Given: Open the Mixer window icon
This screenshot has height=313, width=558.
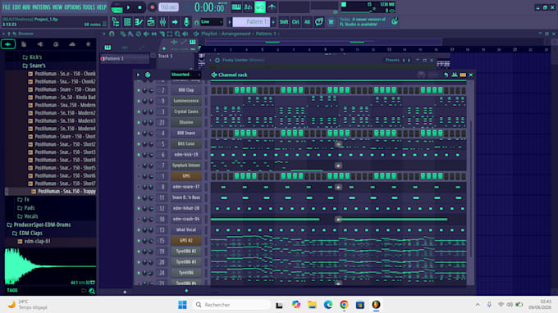Looking at the screenshot, I should coord(162,22).
